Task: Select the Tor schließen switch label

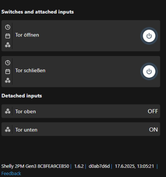Action: point(30,71)
